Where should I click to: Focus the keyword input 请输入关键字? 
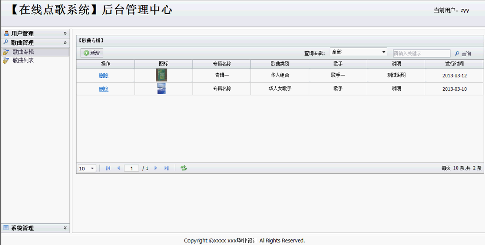pos(422,54)
